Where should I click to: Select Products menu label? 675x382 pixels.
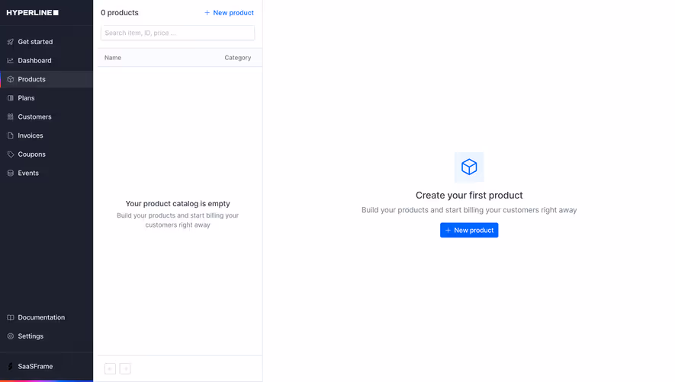click(x=31, y=79)
